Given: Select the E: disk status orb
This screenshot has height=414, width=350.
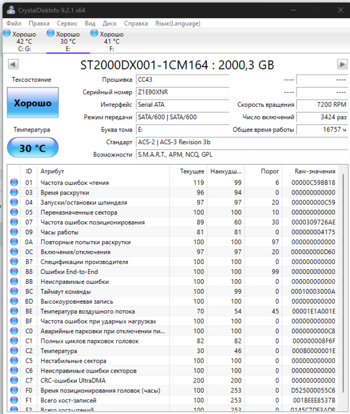Looking at the screenshot, I should pyautogui.click(x=51, y=34).
